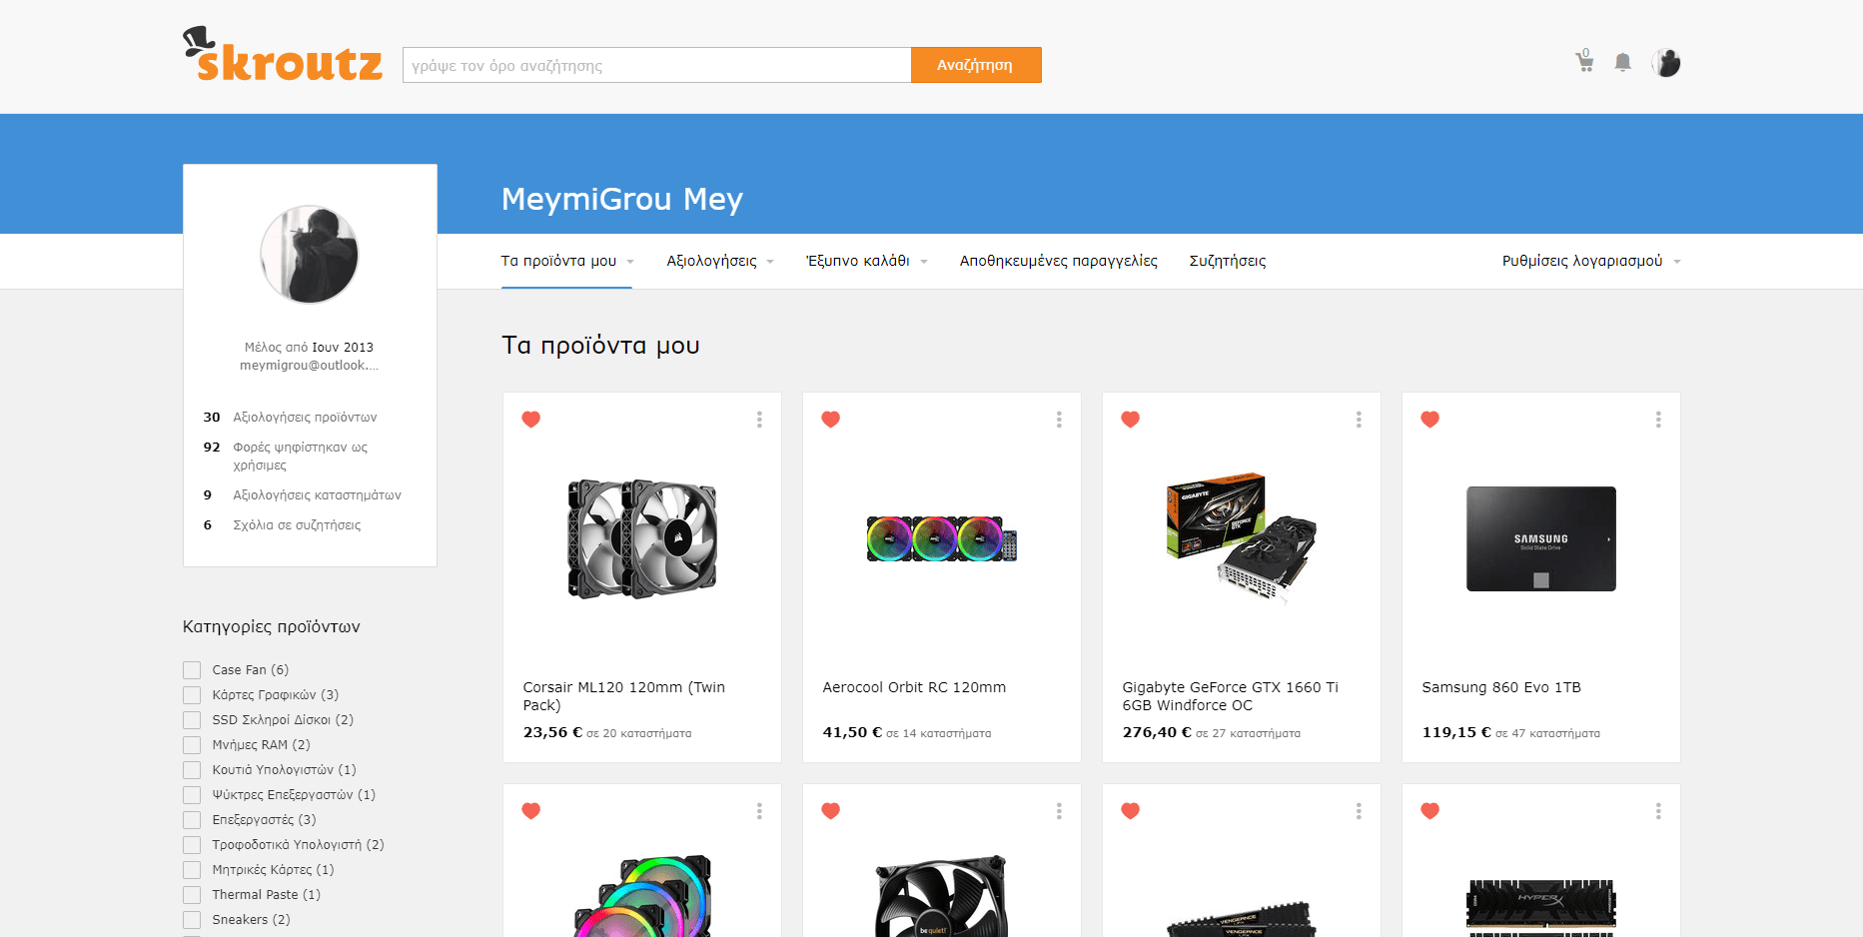Unfavorite the Corsair ML120 heart icon

tap(531, 420)
